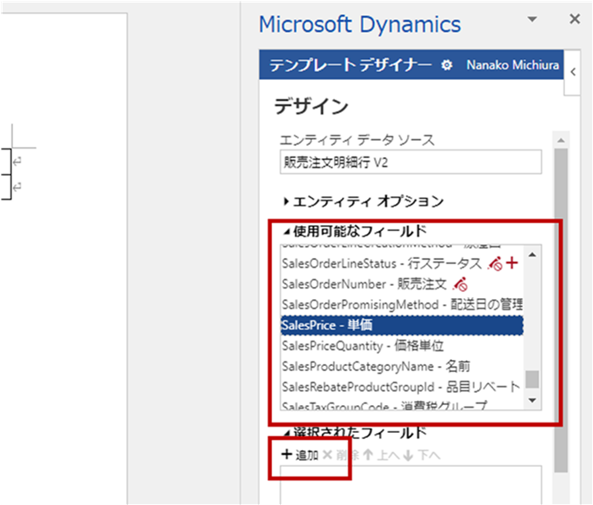Screen dimensions: 593x505
Task: Click the design pane scroll up arrow
Action: tap(561, 141)
